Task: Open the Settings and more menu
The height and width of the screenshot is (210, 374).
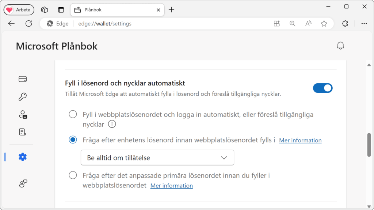Action: (364, 24)
